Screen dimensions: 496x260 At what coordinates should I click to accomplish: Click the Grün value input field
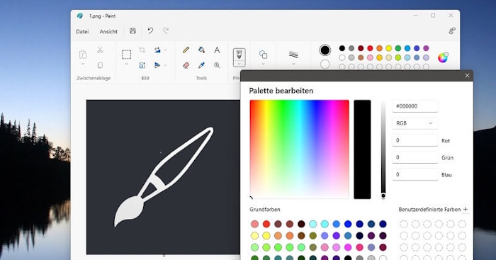click(415, 157)
